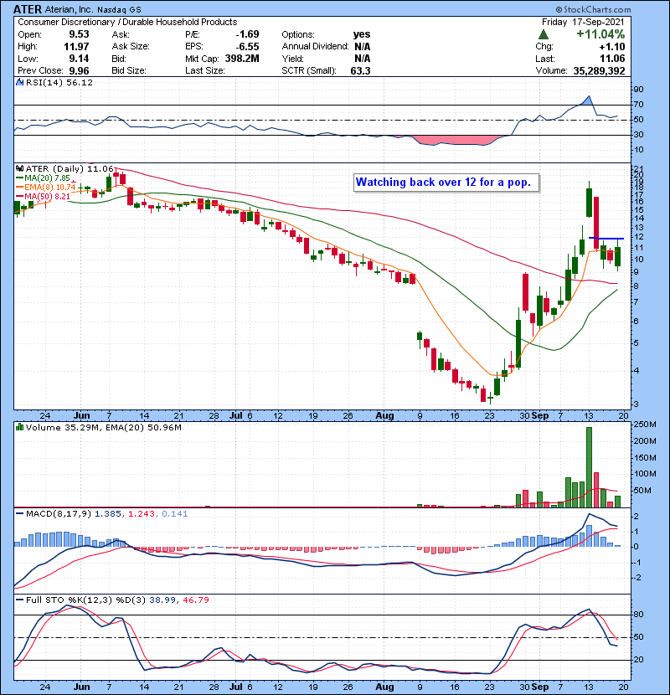Click the Last price 11.06 in header
Image resolution: width=670 pixels, height=695 pixels.
point(612,59)
